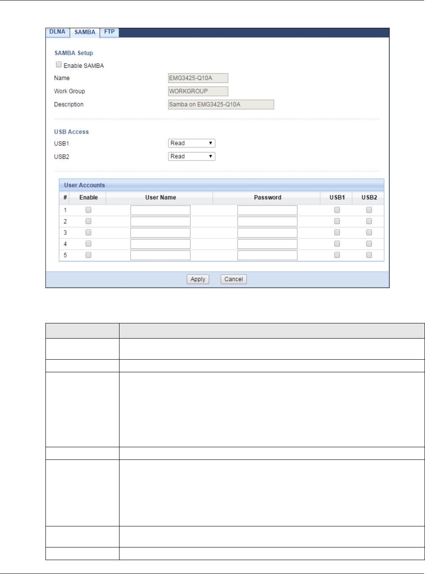Click the Enable column header
This screenshot has height=574, width=425.
[x=88, y=198]
